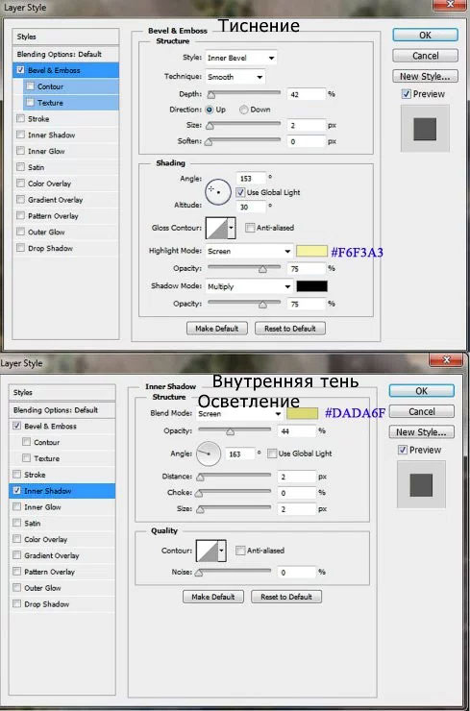This screenshot has height=711, width=470.
Task: Open the Gloss Contour dropdown arrow
Action: point(232,228)
